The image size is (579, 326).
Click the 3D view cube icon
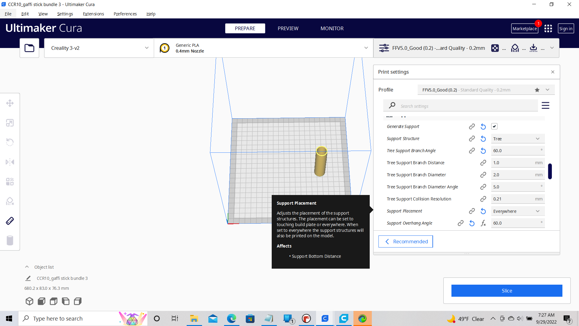29,301
